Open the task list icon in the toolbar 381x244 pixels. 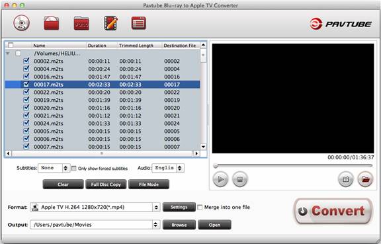coord(139,23)
